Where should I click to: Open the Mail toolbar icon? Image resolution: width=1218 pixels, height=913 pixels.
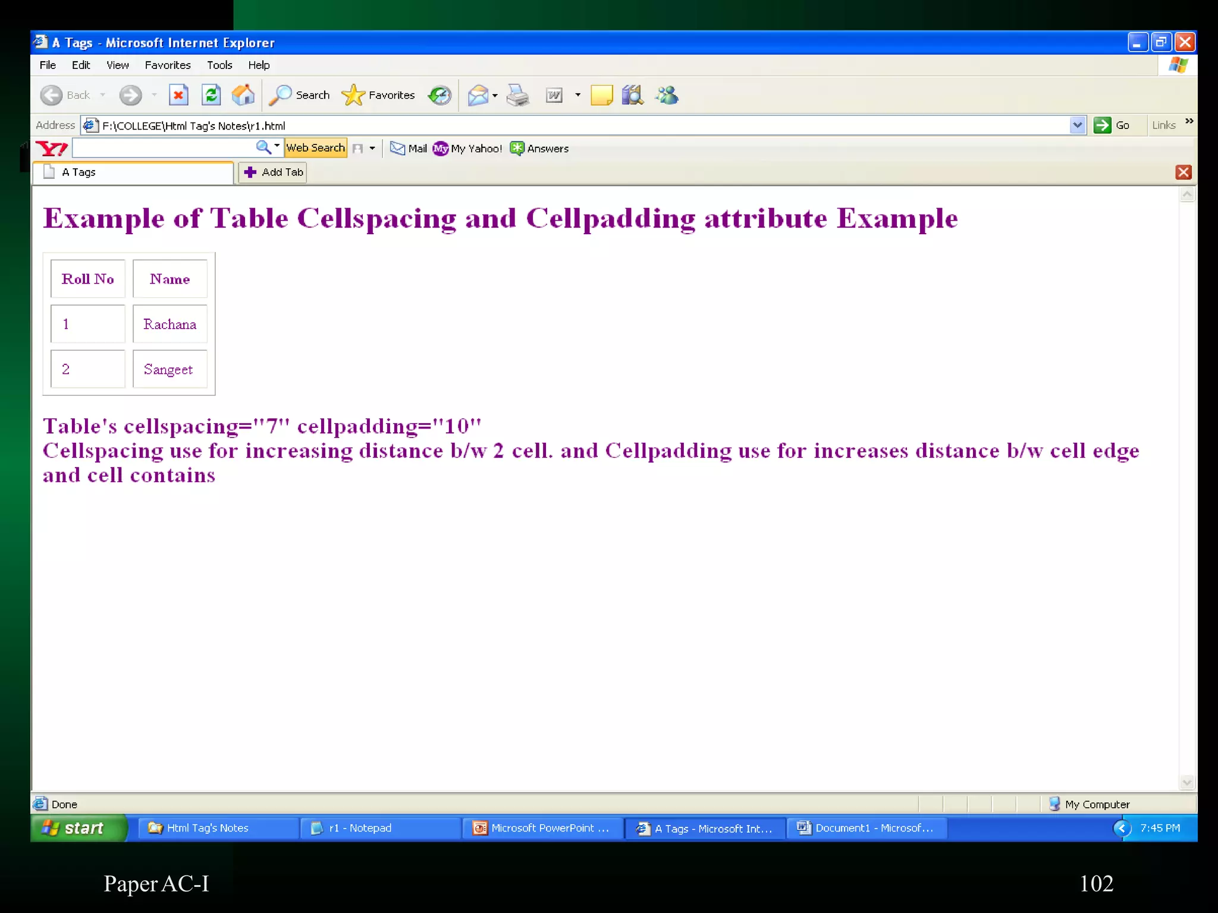click(x=478, y=95)
